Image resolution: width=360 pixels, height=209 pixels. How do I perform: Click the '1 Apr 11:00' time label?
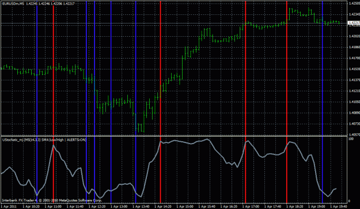(53, 207)
